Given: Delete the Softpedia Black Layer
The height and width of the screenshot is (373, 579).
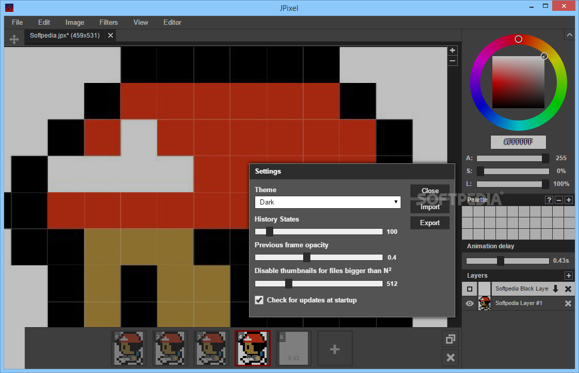Looking at the screenshot, I should (568, 289).
